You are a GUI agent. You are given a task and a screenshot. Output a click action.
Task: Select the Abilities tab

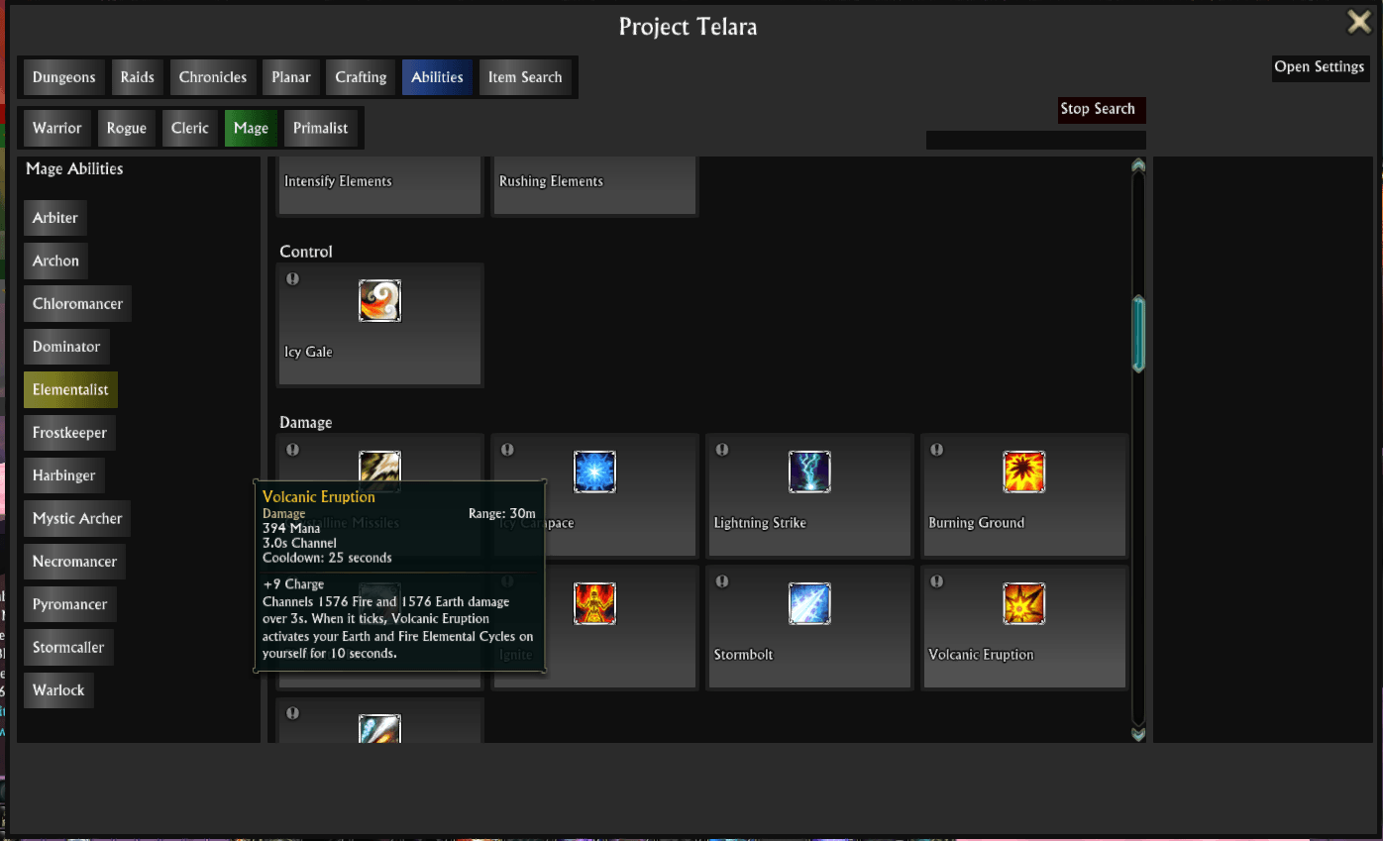[437, 77]
